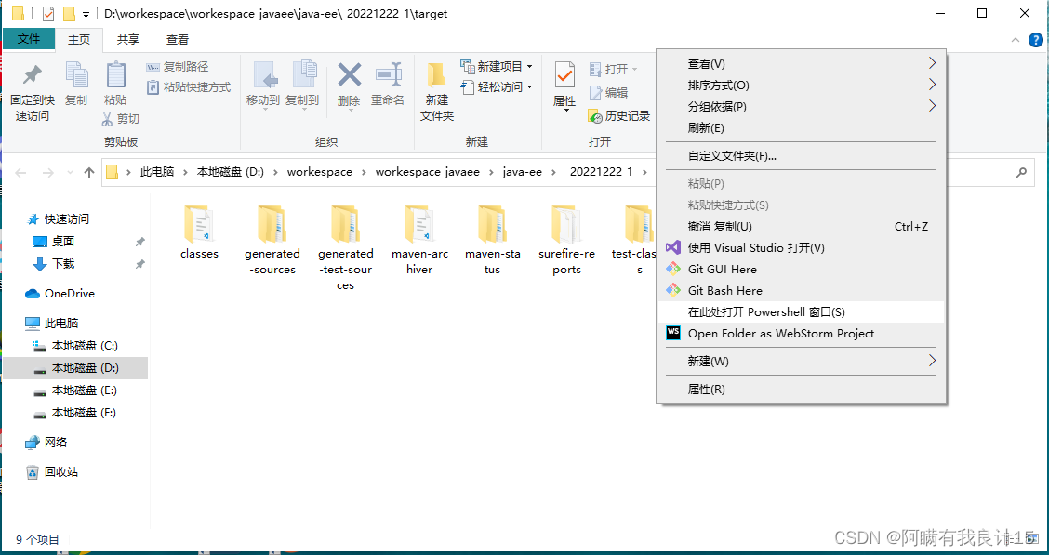Select the surefire-reports folder
Viewport: 1049px width, 555px height.
coord(566,240)
